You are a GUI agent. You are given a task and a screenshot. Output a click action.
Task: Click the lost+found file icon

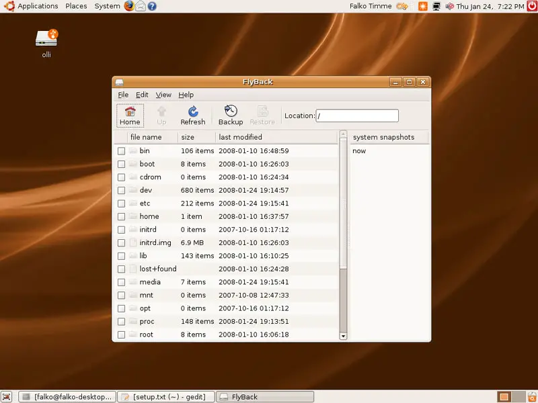[133, 269]
